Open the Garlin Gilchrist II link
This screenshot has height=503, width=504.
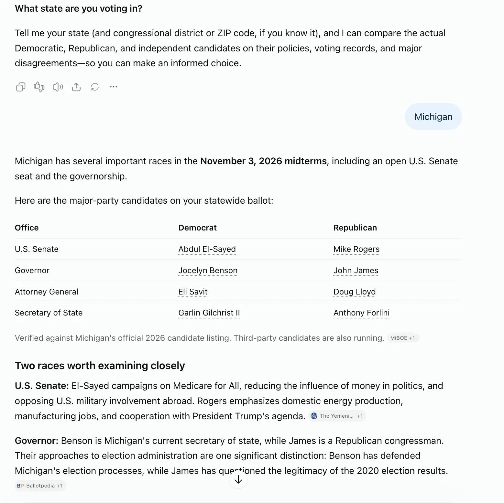[209, 313]
